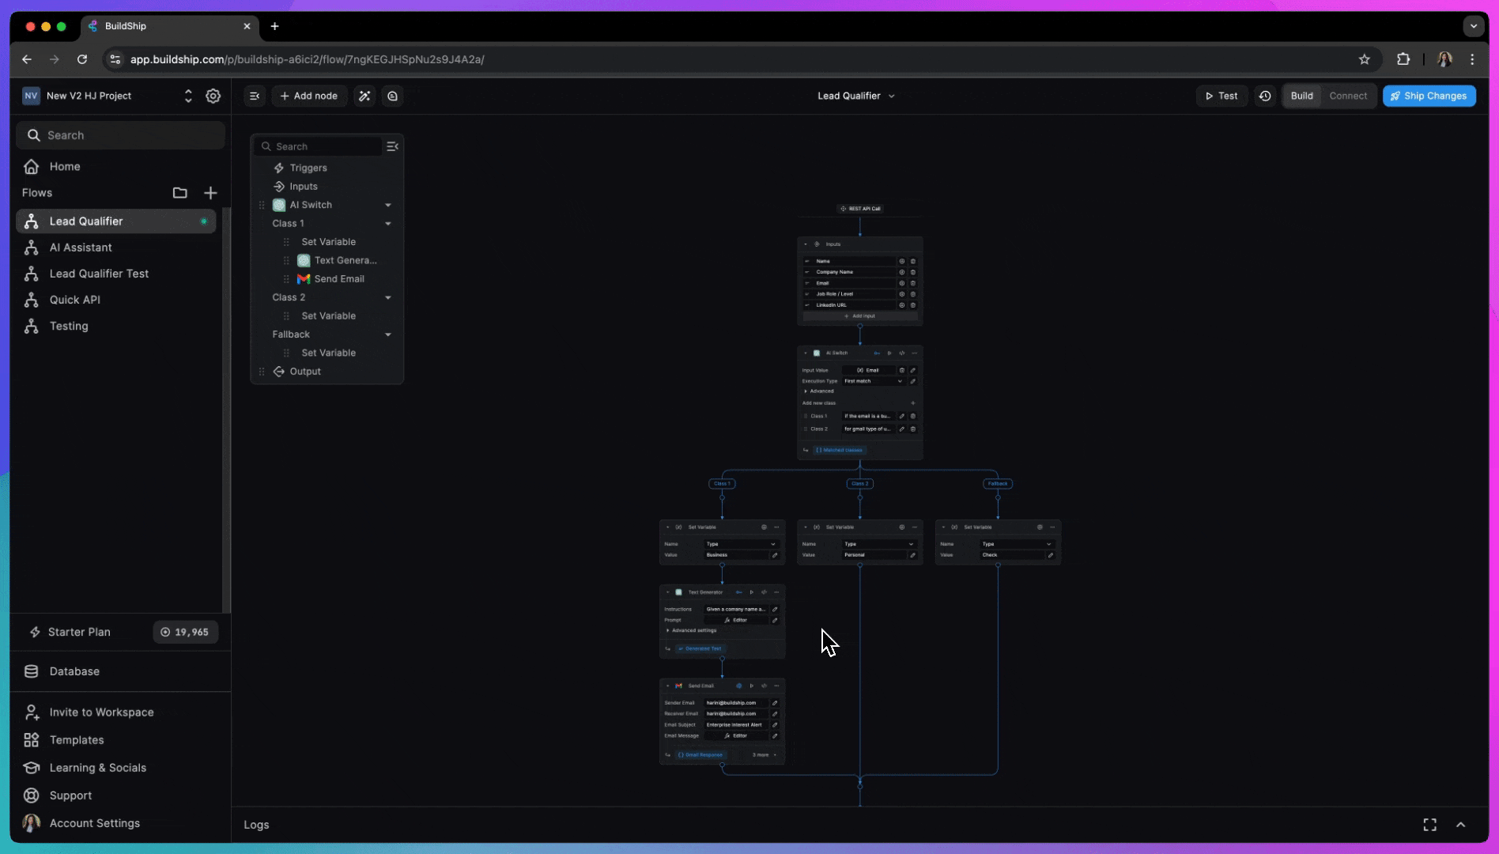Select Triggers in the outline panel

point(308,168)
